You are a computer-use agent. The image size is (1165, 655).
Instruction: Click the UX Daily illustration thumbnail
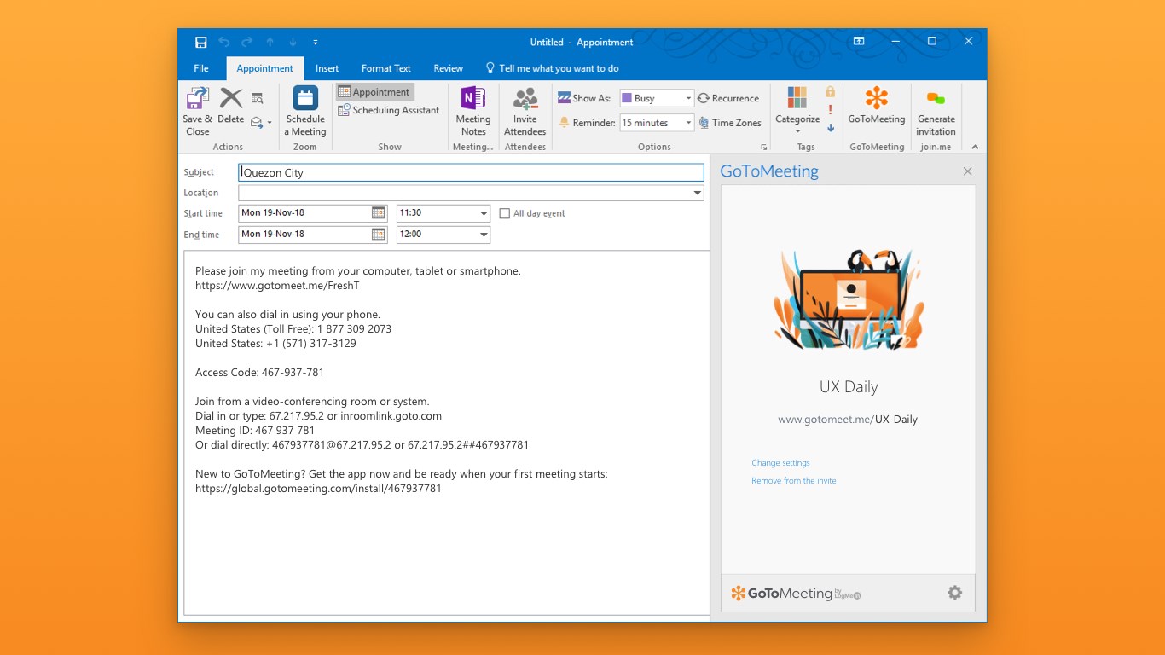coord(849,299)
